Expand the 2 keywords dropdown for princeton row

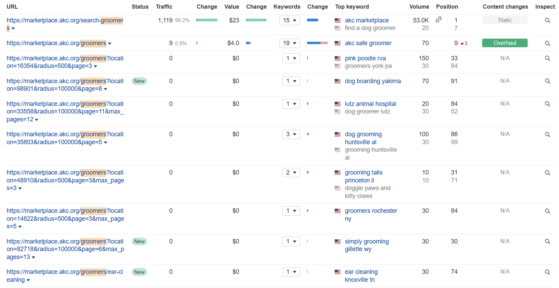click(x=291, y=172)
